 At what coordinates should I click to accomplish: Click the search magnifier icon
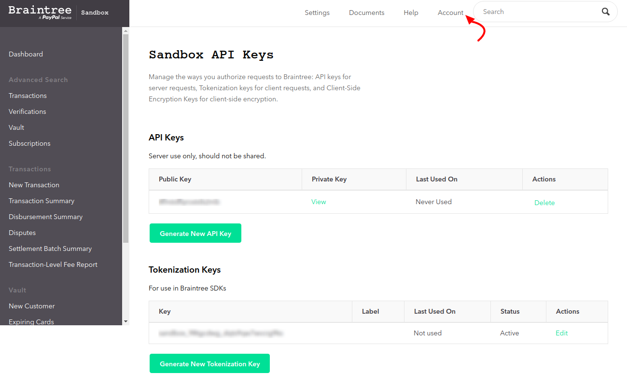[605, 12]
